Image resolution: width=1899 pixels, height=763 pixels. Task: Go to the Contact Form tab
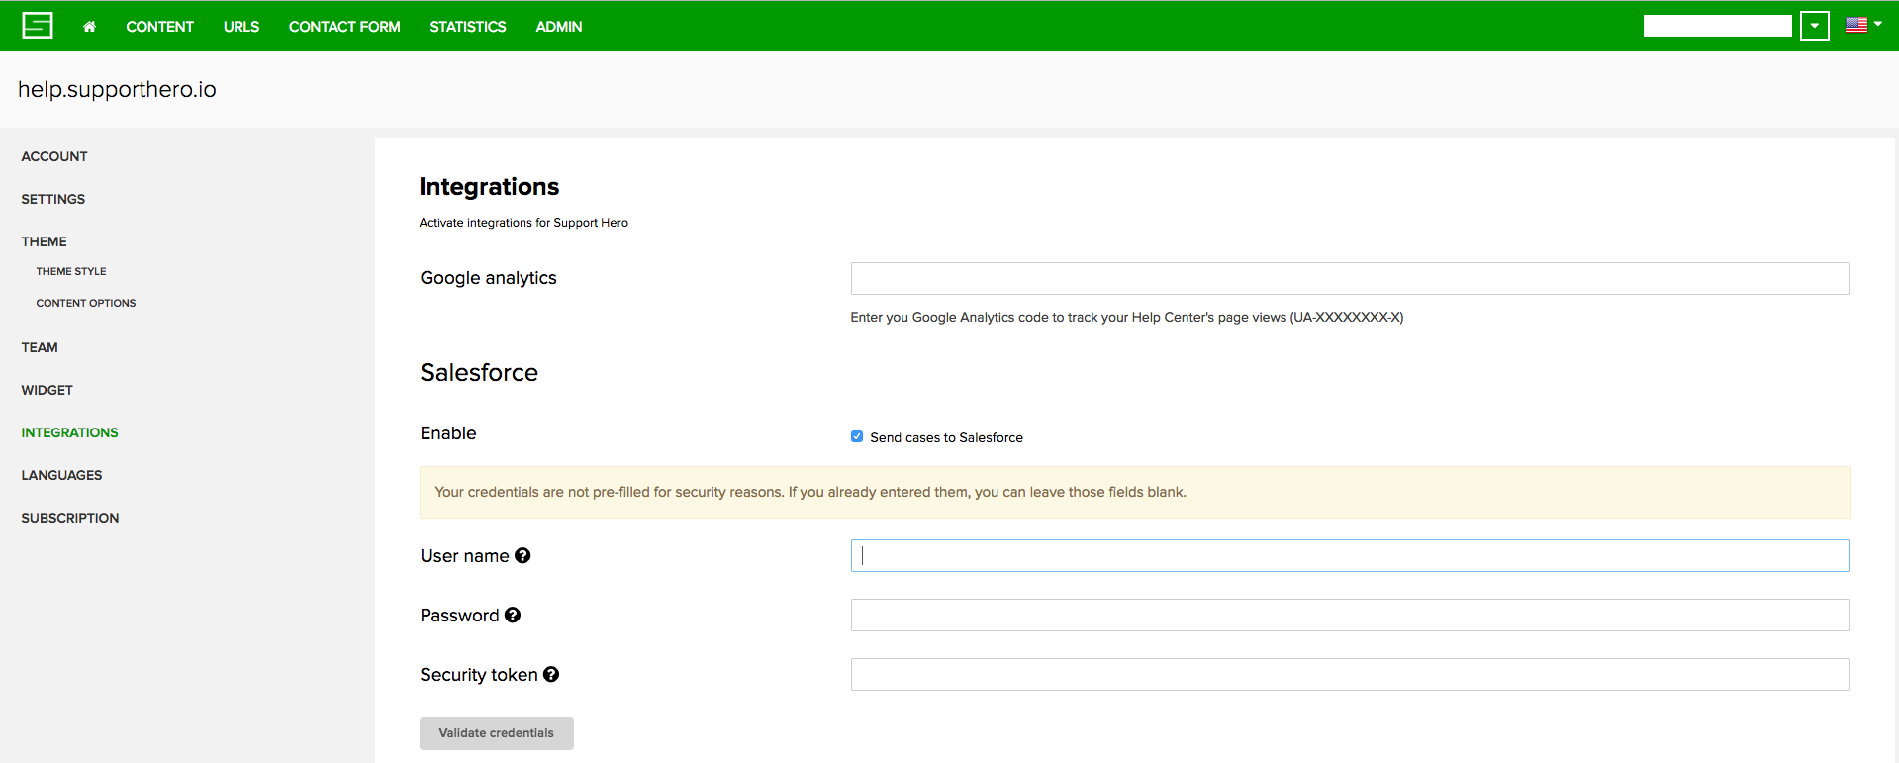click(x=344, y=27)
